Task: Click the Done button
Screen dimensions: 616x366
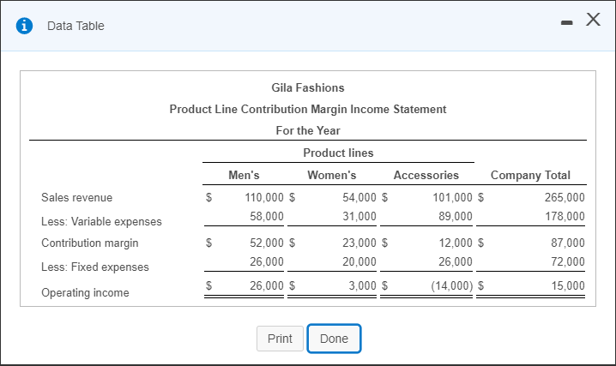Action: click(x=334, y=339)
